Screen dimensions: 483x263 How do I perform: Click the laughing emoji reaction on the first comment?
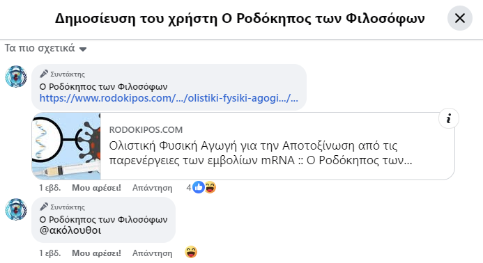210,187
